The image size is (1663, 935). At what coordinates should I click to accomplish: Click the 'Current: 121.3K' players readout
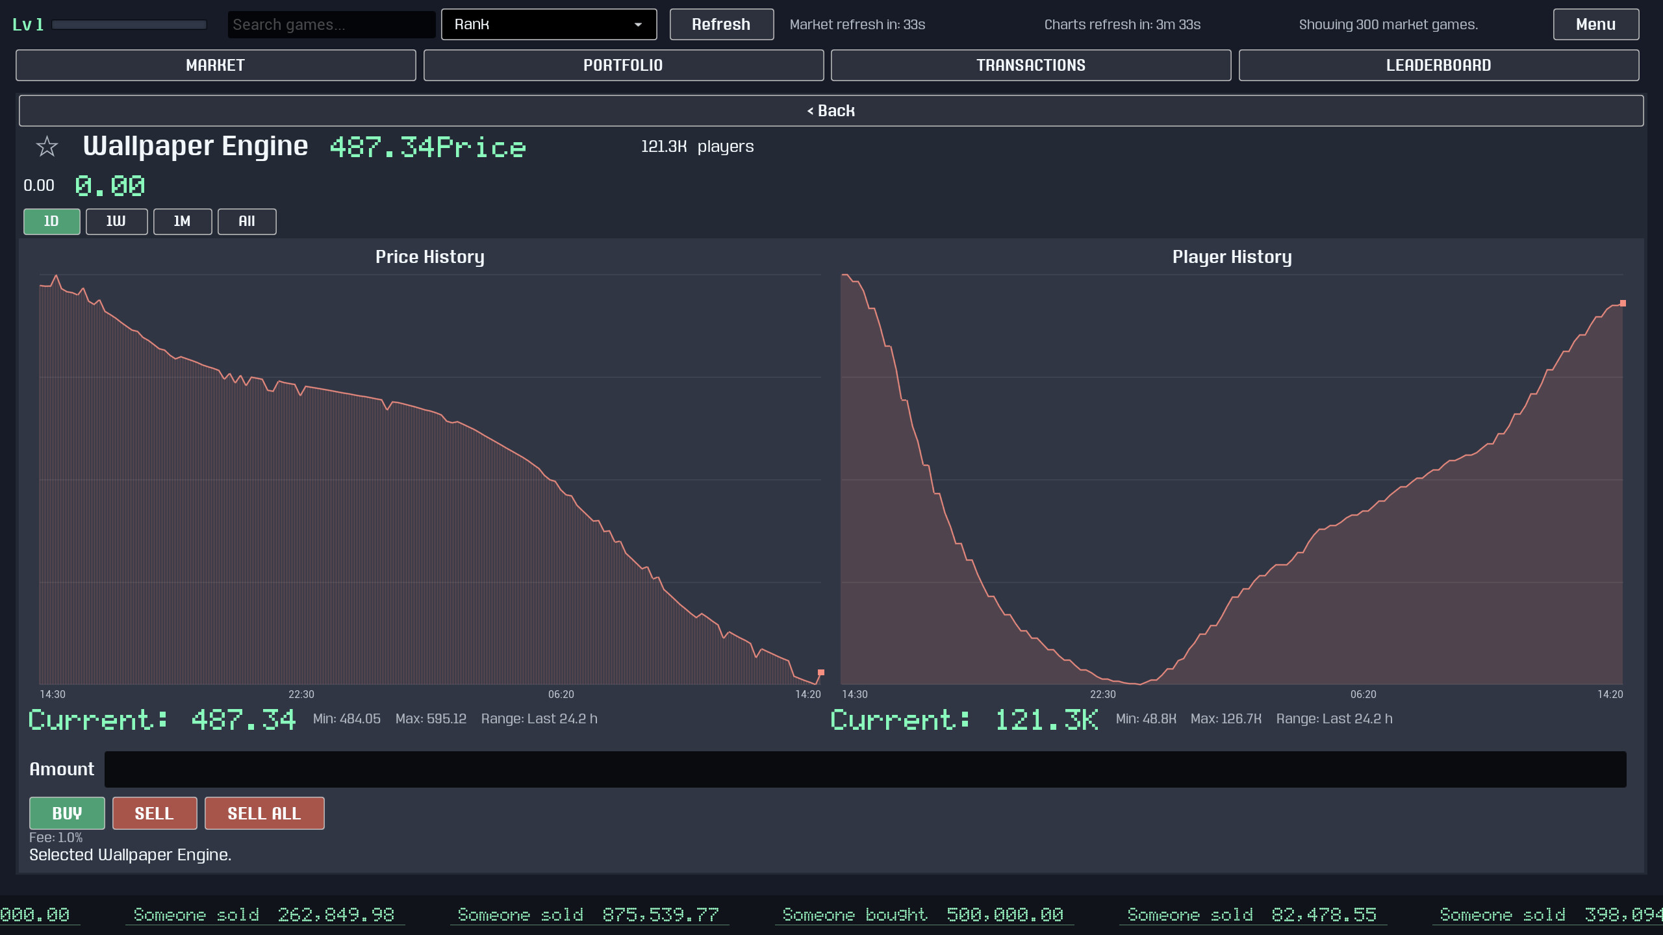[965, 720]
